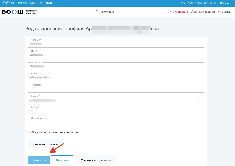
Task: Click into the Имя text field
Action: point(116,55)
